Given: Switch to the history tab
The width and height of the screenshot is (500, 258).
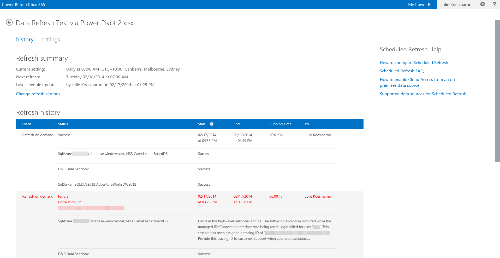Looking at the screenshot, I should point(25,40).
